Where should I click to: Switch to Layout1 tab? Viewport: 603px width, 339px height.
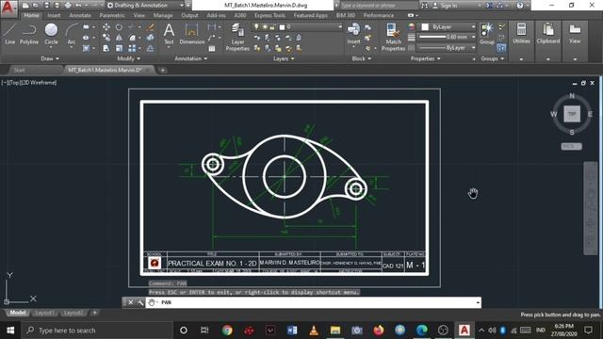click(x=44, y=313)
